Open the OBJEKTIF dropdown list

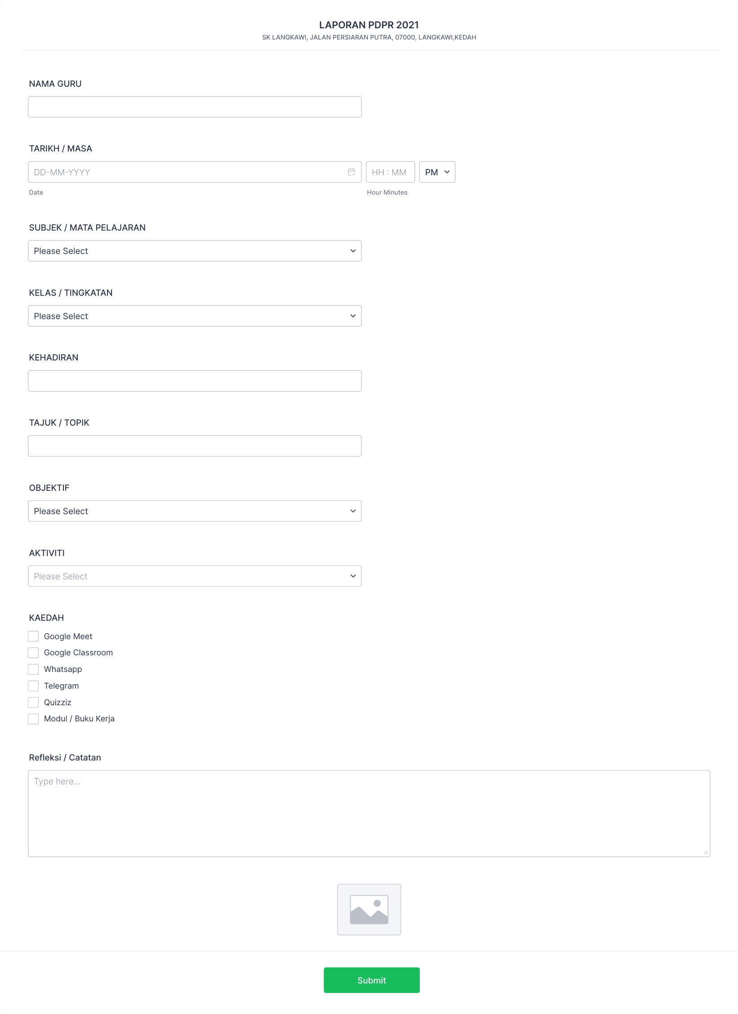(195, 511)
